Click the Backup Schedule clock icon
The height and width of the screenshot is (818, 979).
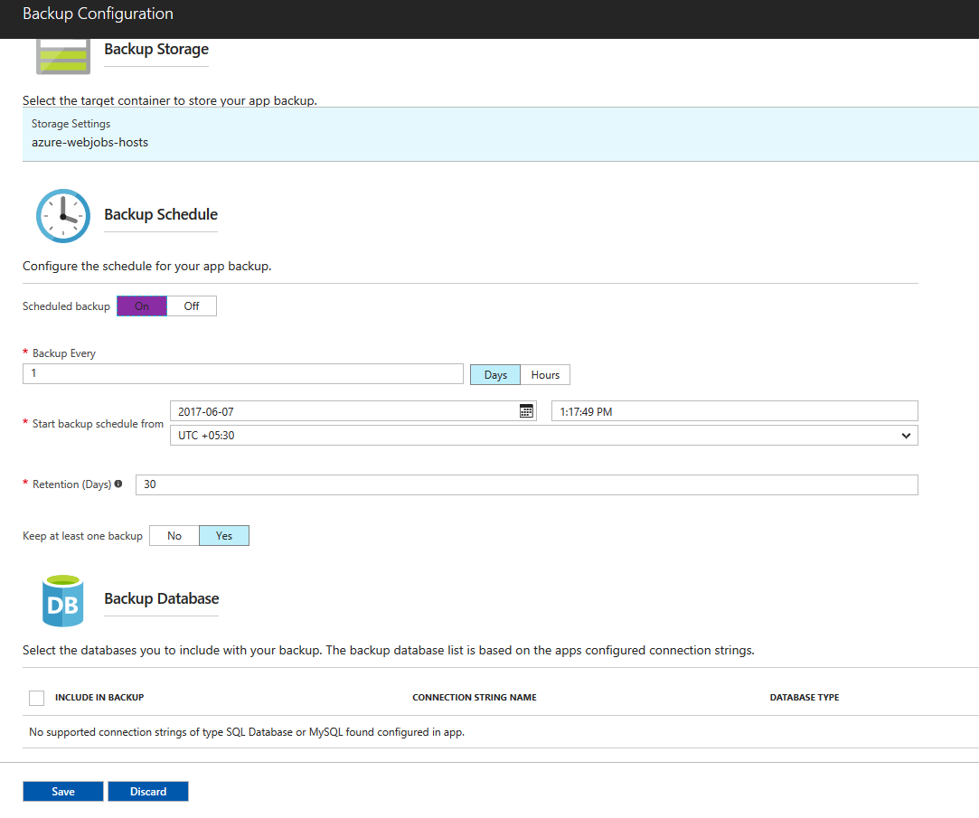[x=62, y=216]
